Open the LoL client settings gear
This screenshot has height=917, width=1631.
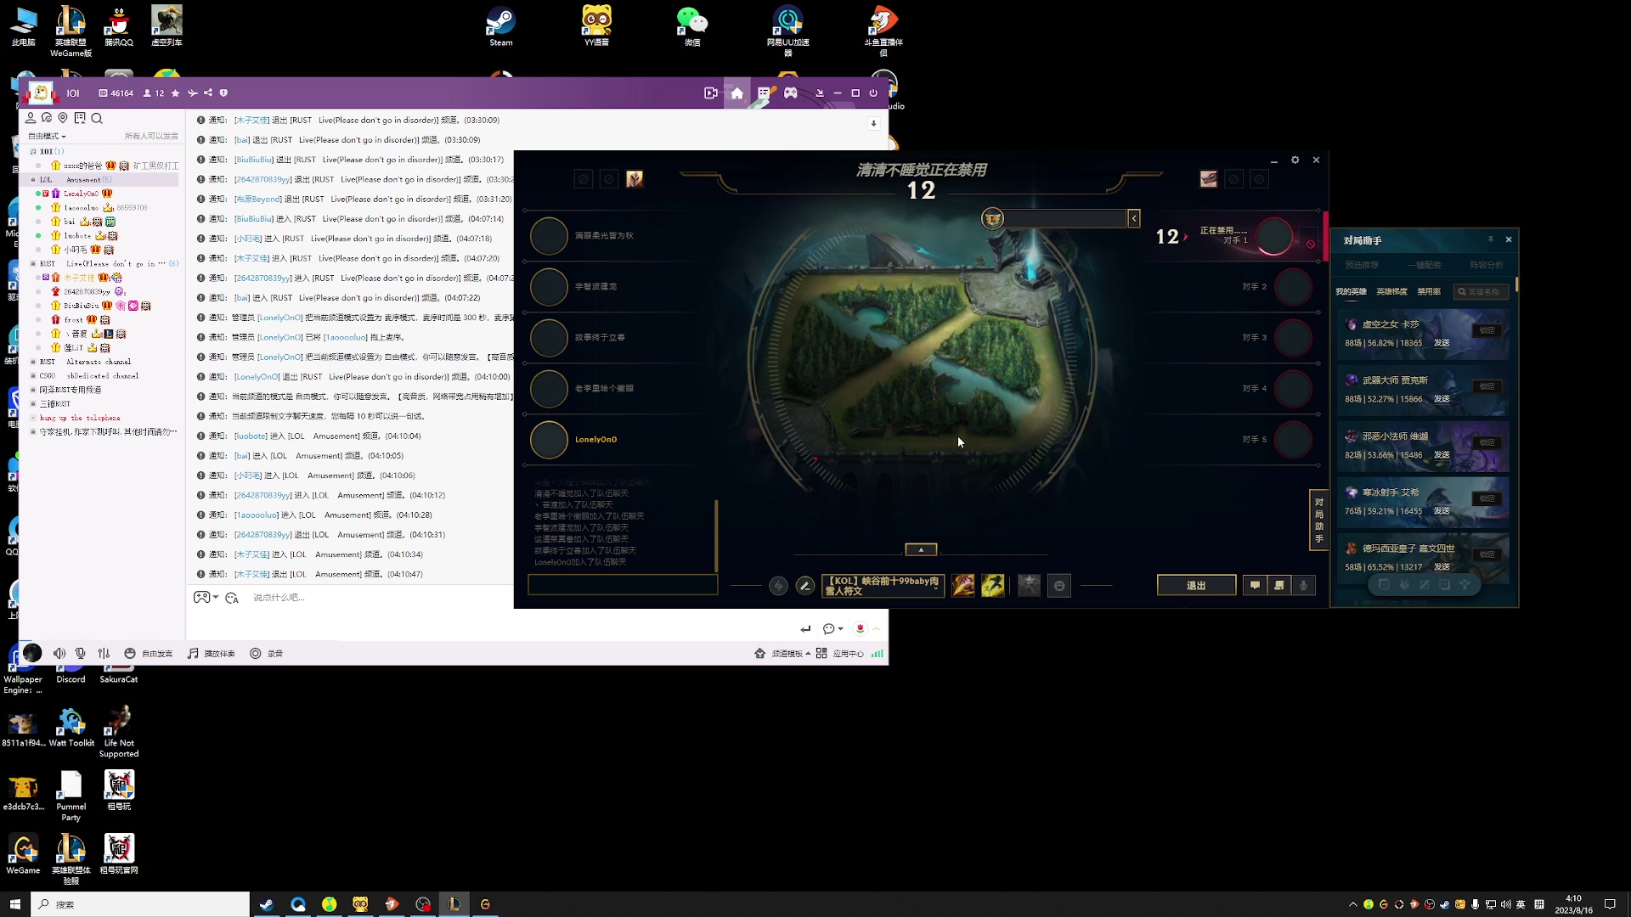1295,160
